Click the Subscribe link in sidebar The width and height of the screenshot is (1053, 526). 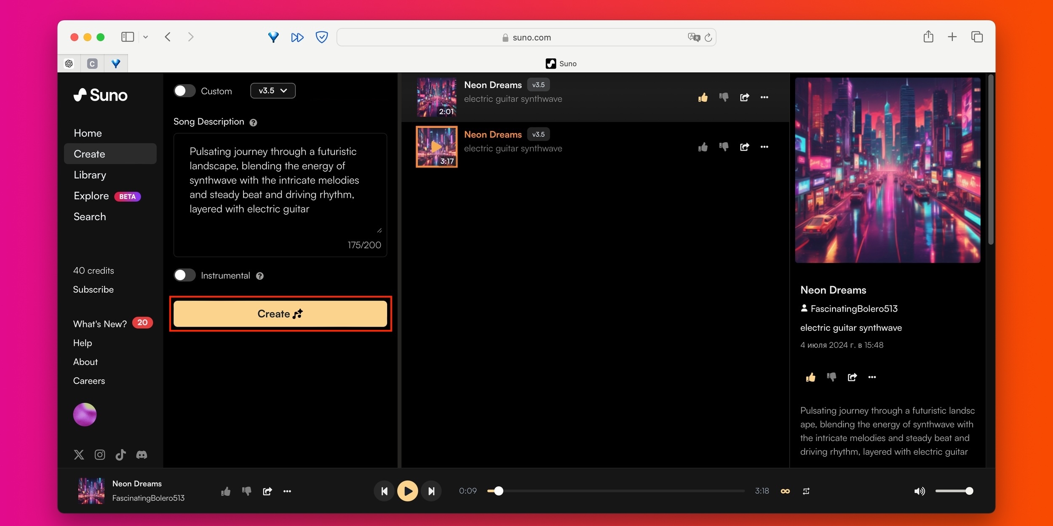click(x=94, y=289)
